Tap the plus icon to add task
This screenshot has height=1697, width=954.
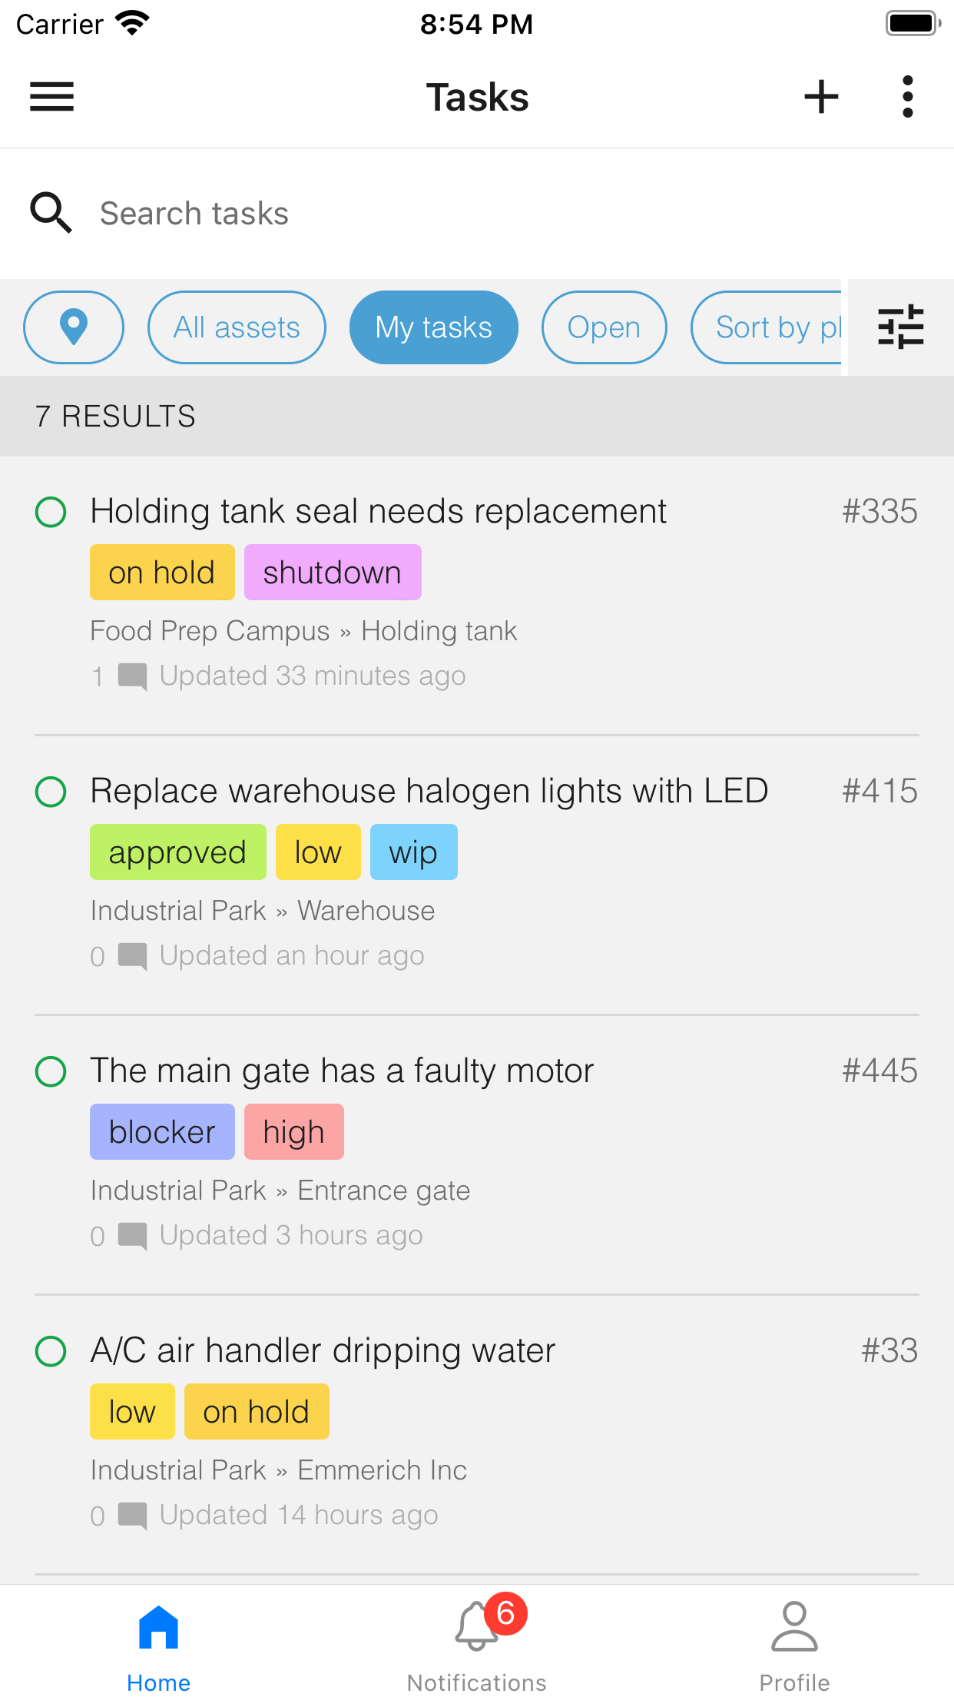point(821,97)
